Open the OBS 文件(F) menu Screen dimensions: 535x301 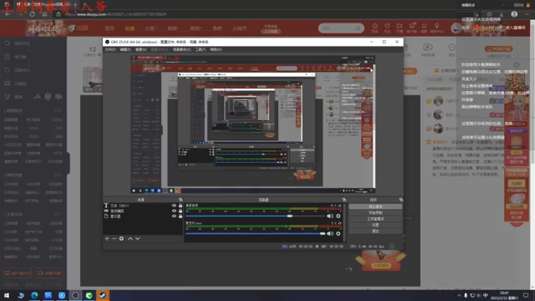[x=110, y=49]
